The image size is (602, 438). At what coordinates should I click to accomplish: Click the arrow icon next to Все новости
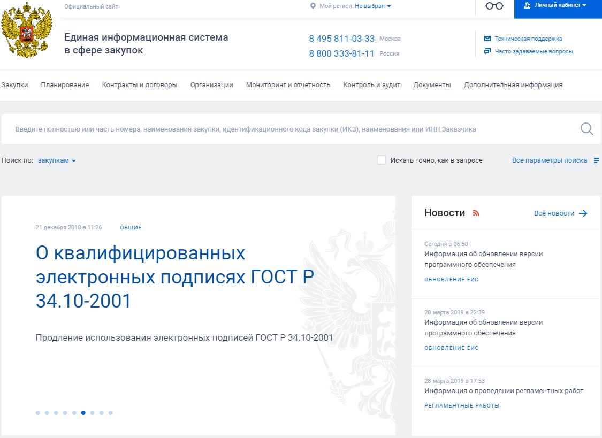click(583, 213)
